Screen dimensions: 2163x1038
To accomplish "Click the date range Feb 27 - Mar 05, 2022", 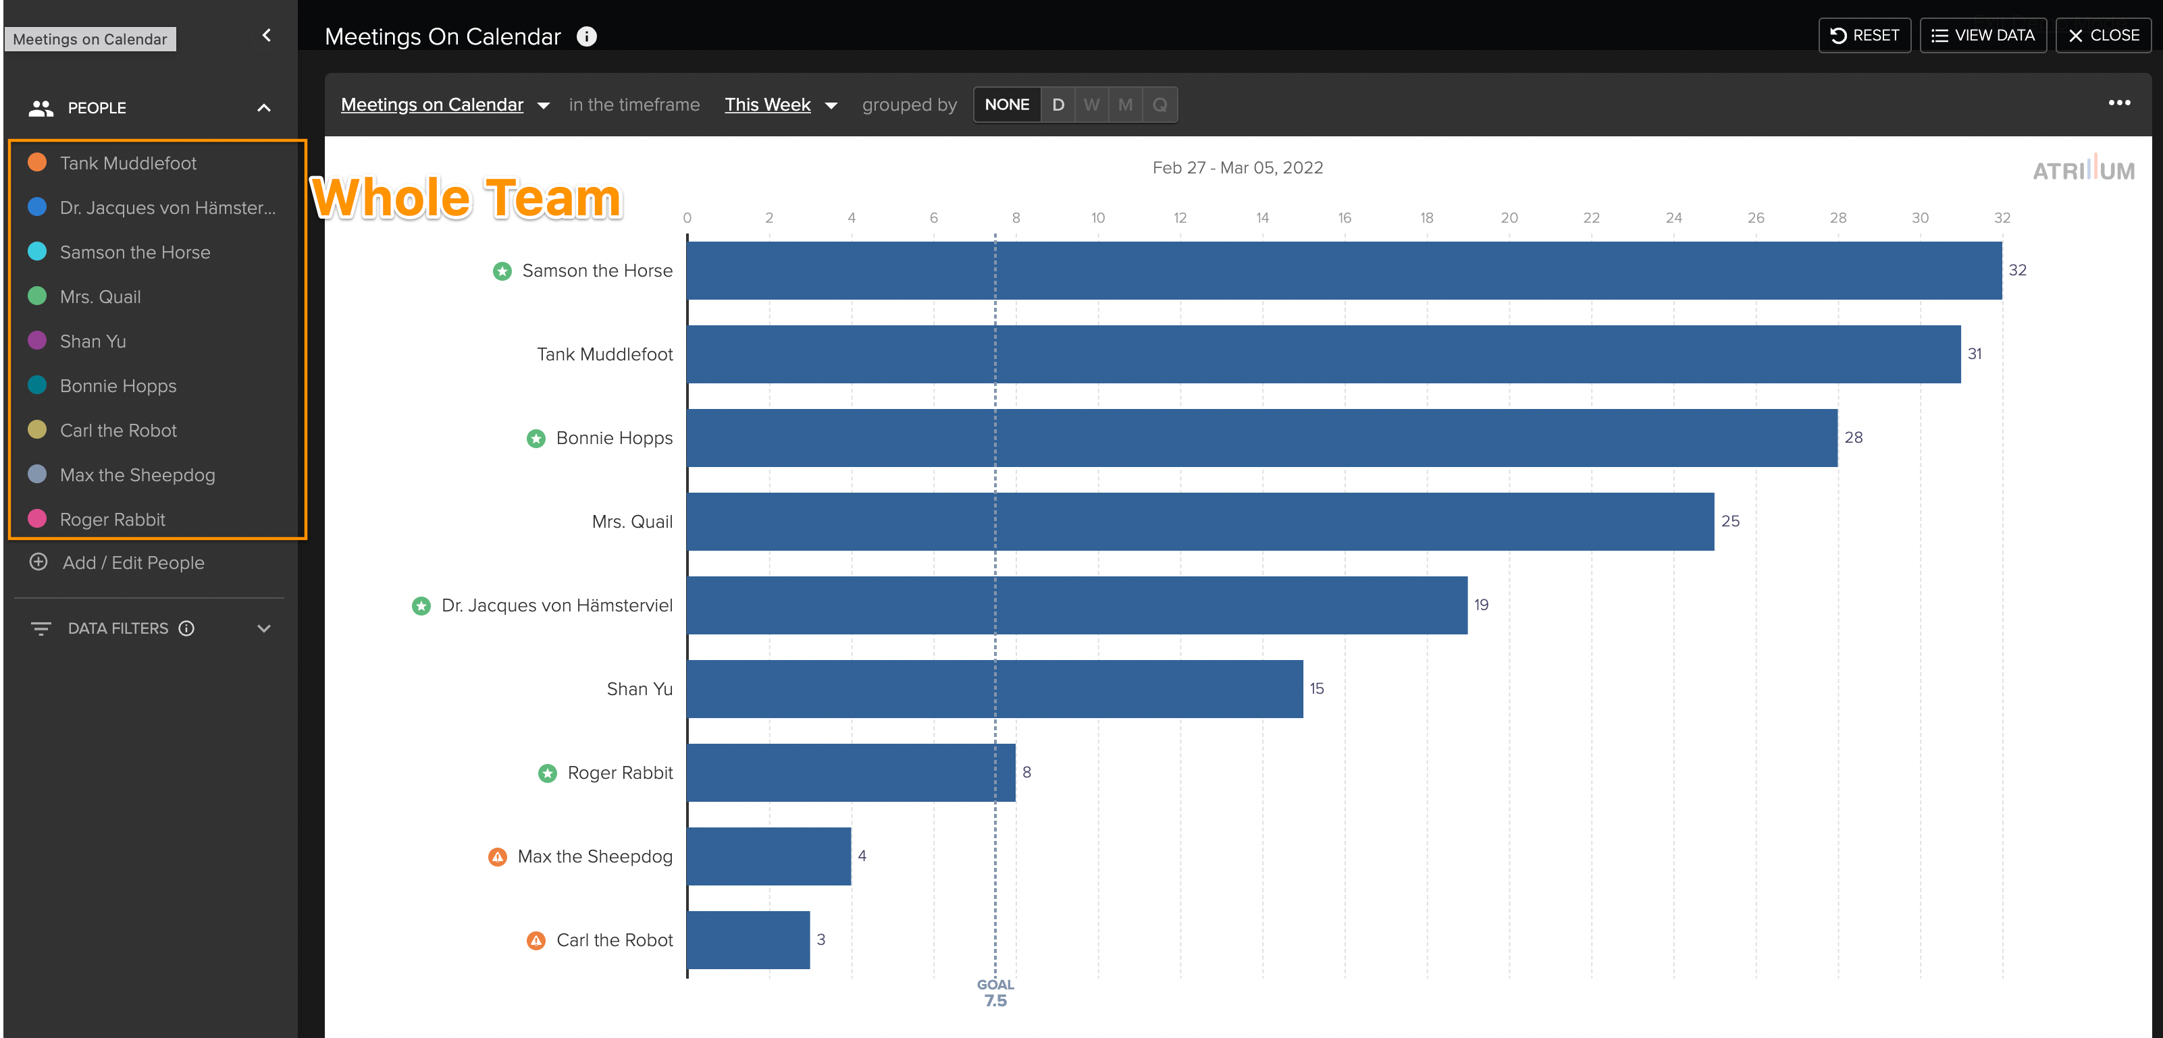I will pos(1238,168).
